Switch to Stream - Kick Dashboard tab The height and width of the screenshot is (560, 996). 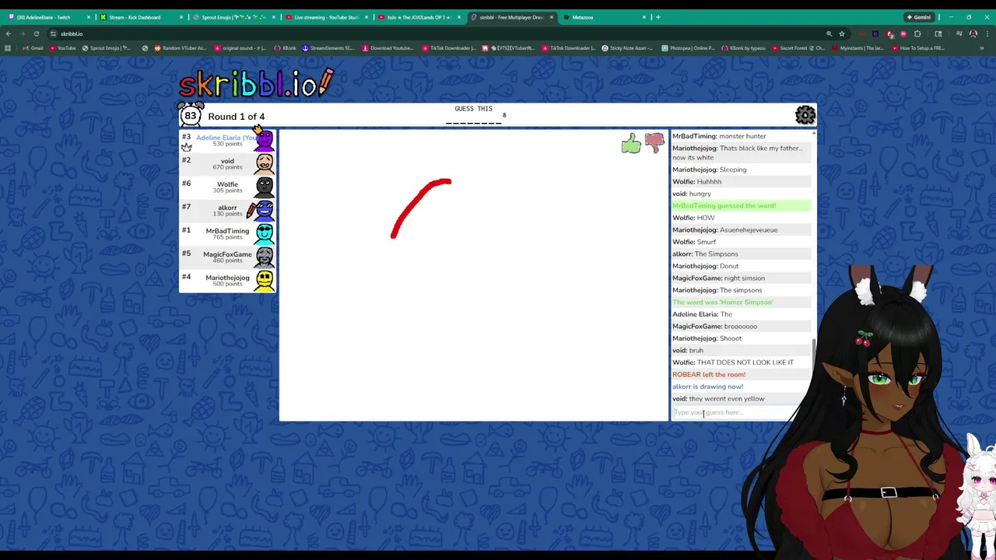[x=140, y=17]
